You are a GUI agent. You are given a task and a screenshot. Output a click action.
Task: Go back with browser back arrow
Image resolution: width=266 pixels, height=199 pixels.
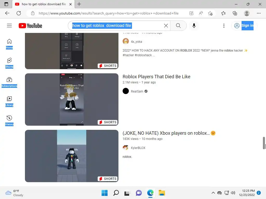[x=7, y=13]
